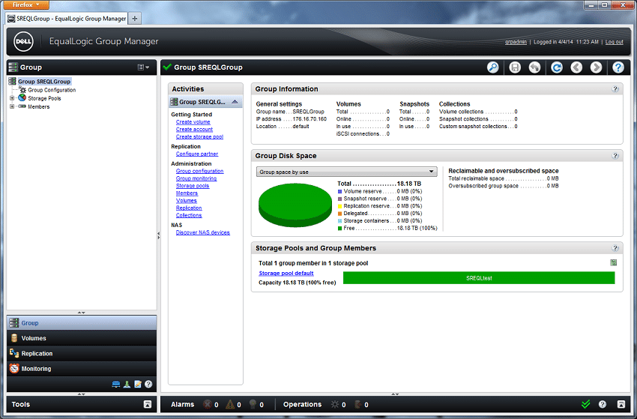The height and width of the screenshot is (419, 637).
Task: Click the Replication activity link
Action: [x=189, y=208]
